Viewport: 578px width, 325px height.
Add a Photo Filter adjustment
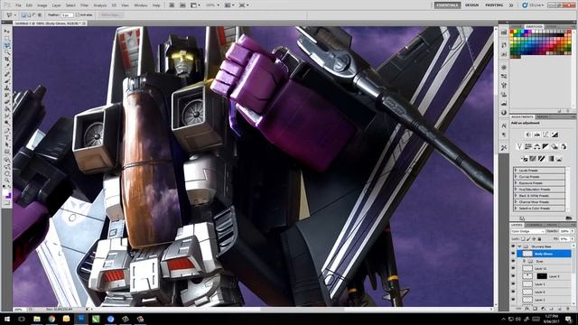coord(555,146)
